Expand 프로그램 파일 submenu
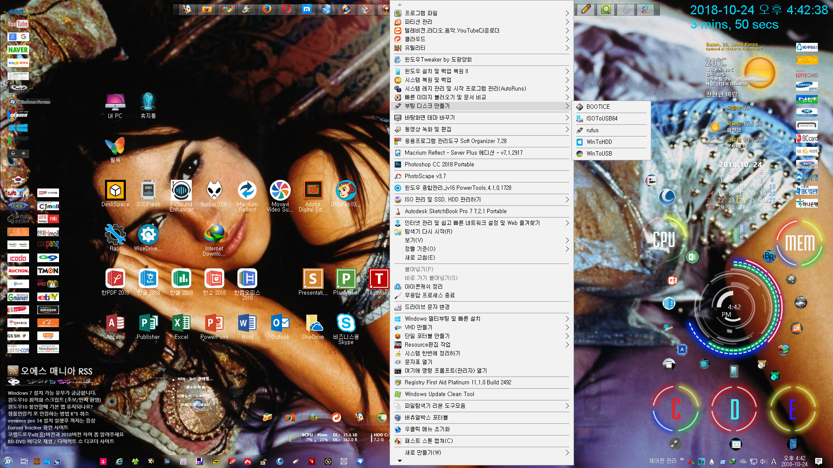This screenshot has height=468, width=833. point(482,13)
